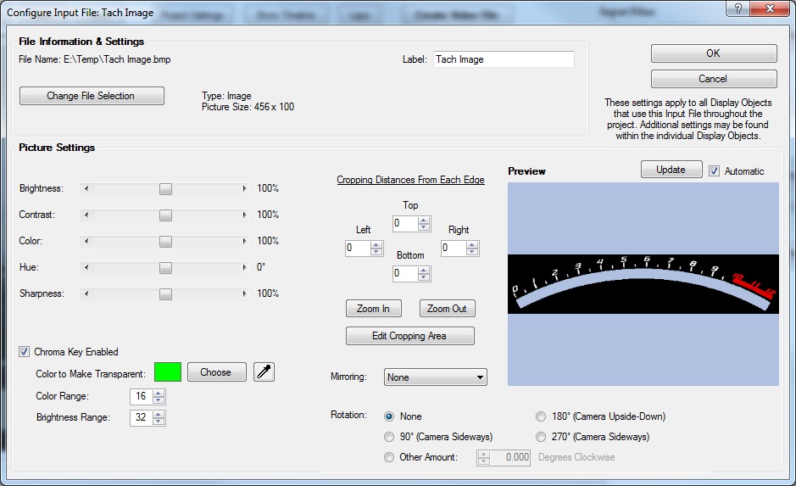Click the Top cropping value field
This screenshot has width=796, height=486.
(x=405, y=223)
